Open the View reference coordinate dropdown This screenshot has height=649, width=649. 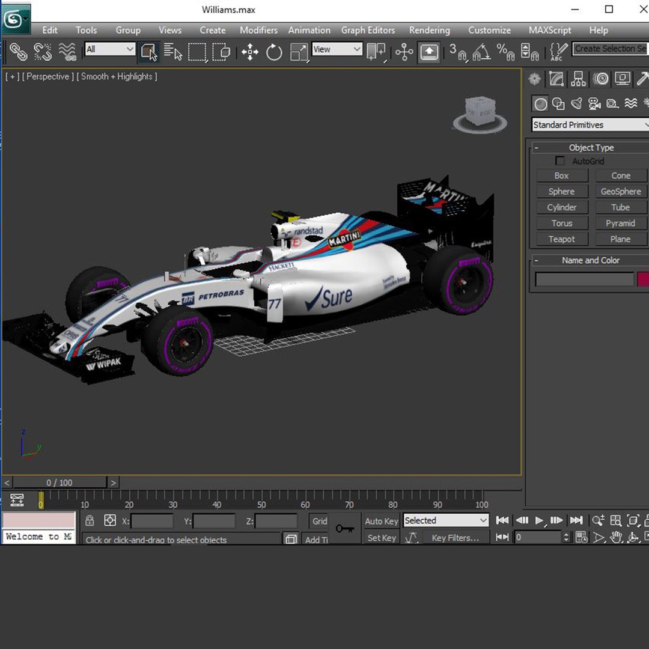(x=337, y=50)
